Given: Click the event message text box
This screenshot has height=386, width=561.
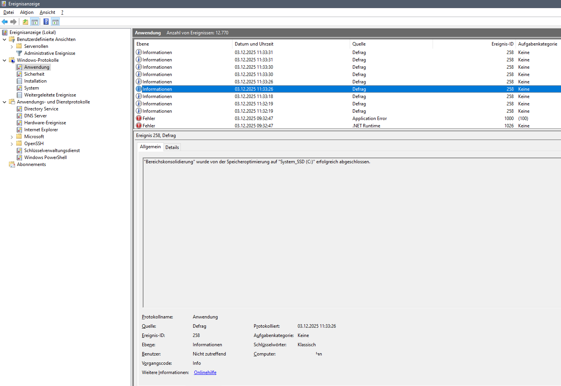Looking at the screenshot, I should point(352,232).
